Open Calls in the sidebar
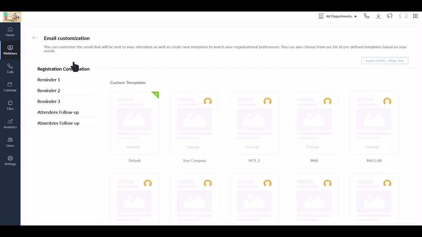The height and width of the screenshot is (237, 422). click(x=10, y=68)
